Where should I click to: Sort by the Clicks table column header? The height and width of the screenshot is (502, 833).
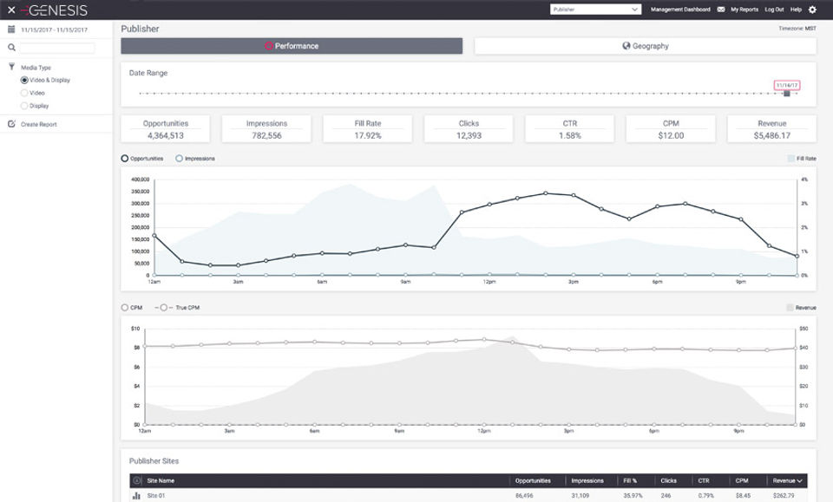(669, 481)
